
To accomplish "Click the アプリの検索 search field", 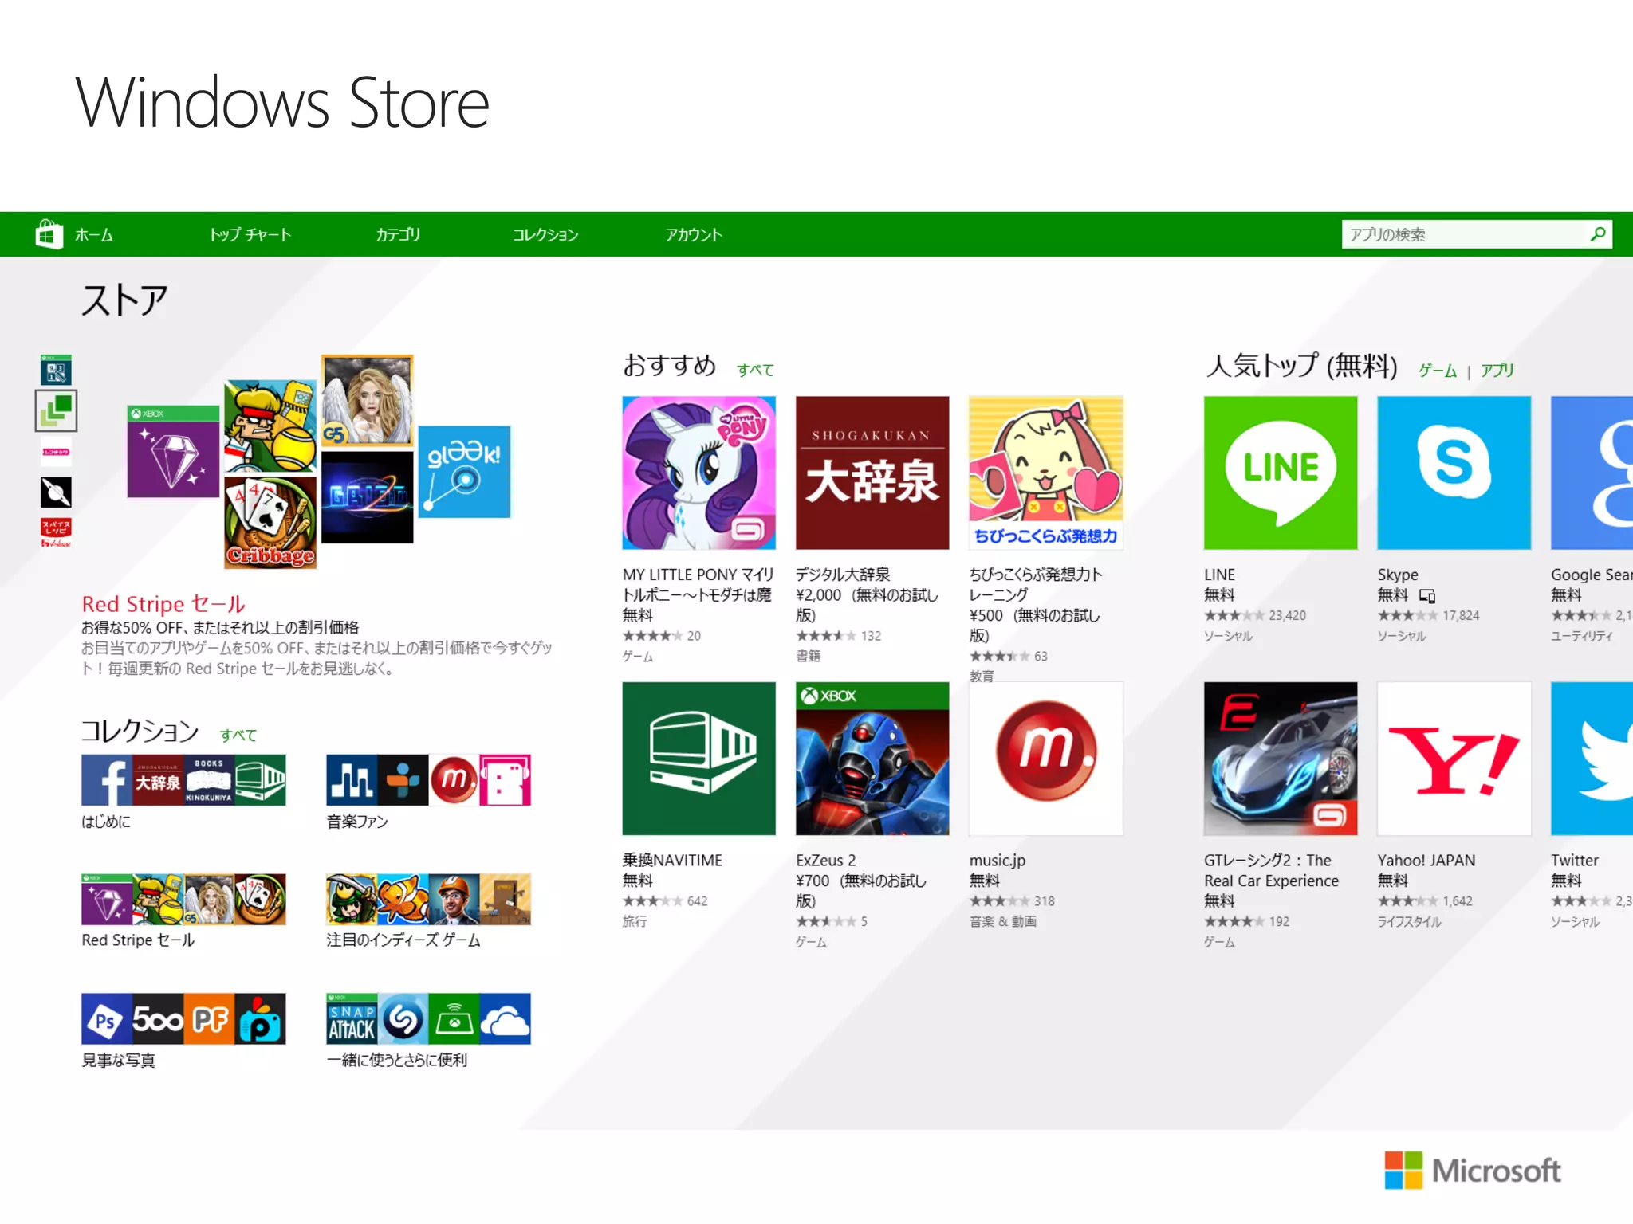I will point(1477,234).
